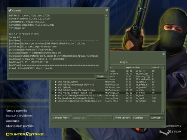Click the console command input field

[52, 77]
